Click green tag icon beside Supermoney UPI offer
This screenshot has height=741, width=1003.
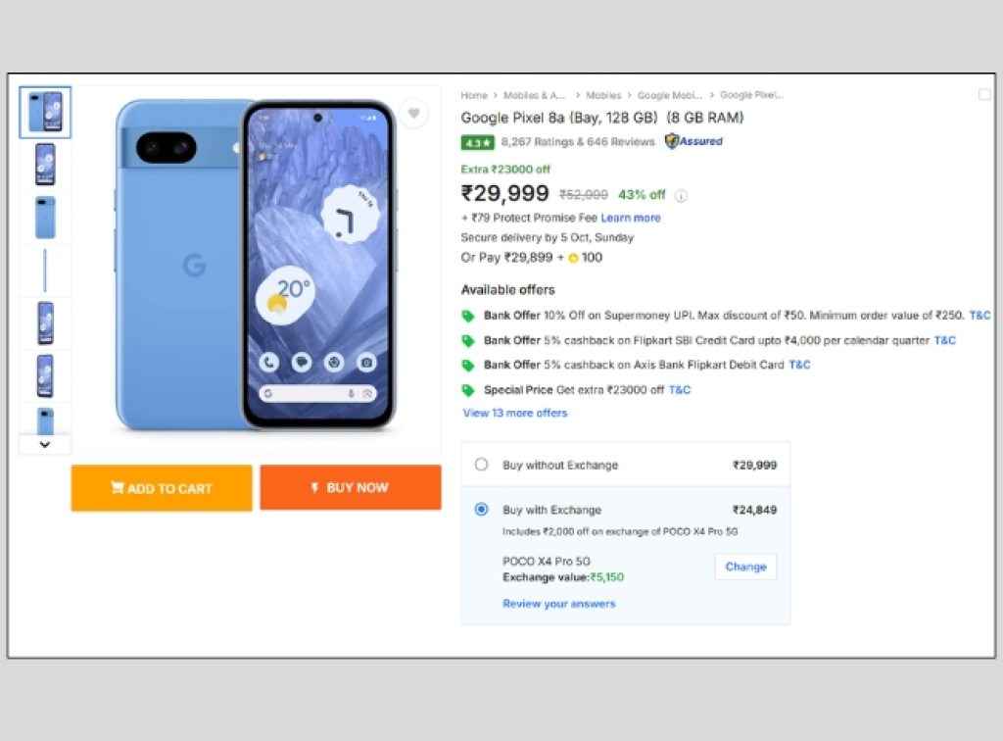pyautogui.click(x=467, y=316)
